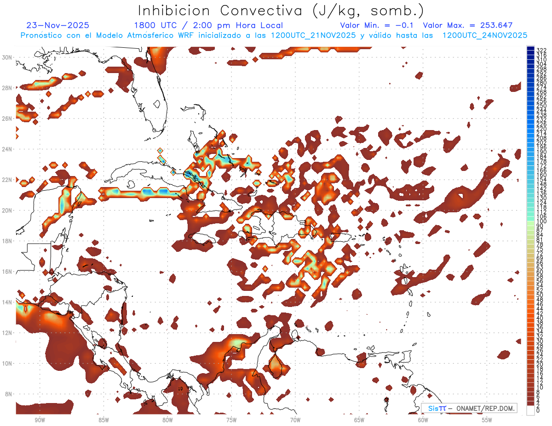This screenshot has height=426, width=552.
Task: Click the 85W longitude label
Action: 103,420
